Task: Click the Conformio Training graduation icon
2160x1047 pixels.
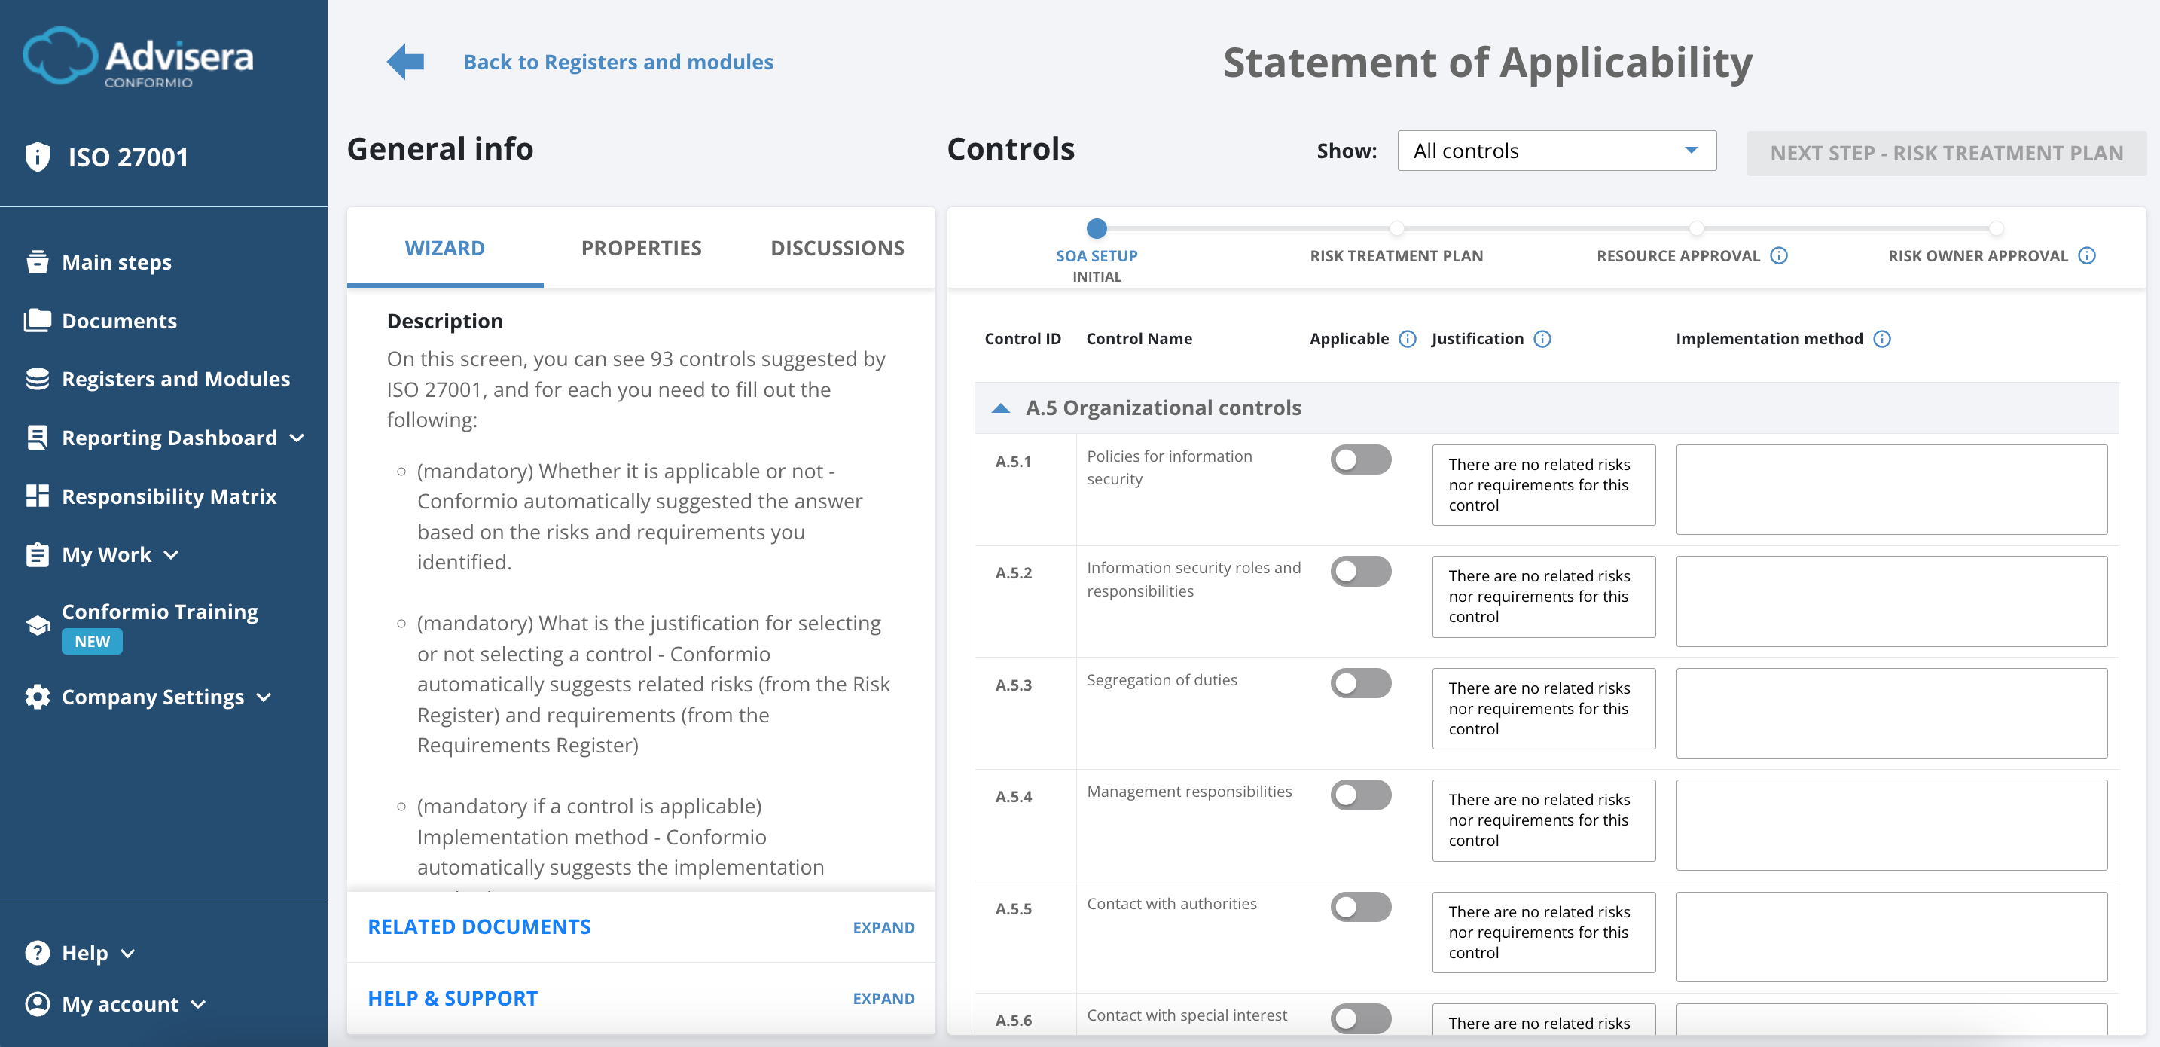Action: 37,625
